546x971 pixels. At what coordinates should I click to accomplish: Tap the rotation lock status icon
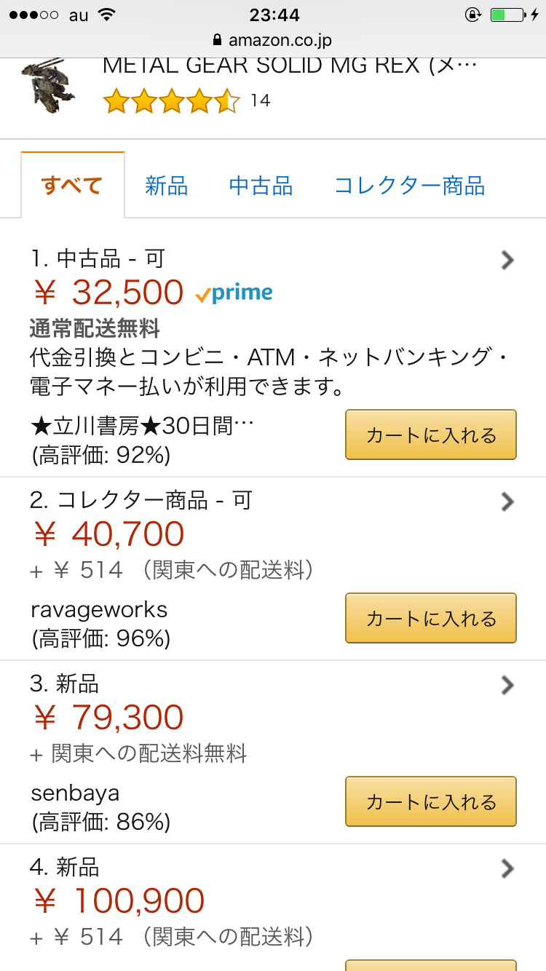point(472,15)
